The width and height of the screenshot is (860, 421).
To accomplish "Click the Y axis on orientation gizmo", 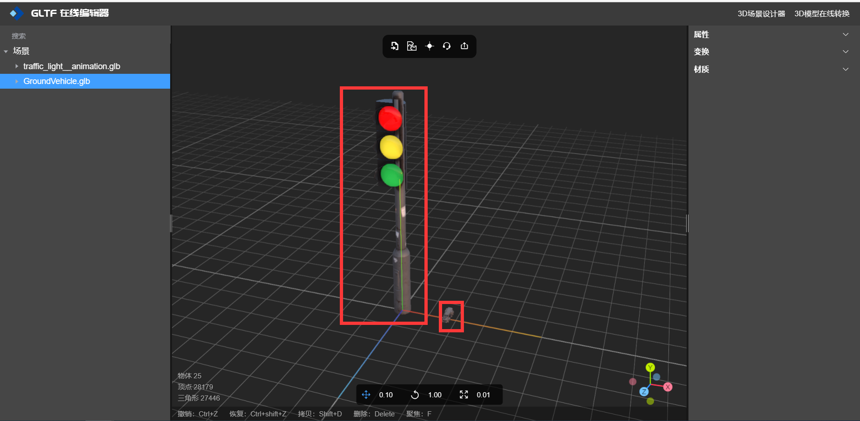I will click(x=650, y=368).
